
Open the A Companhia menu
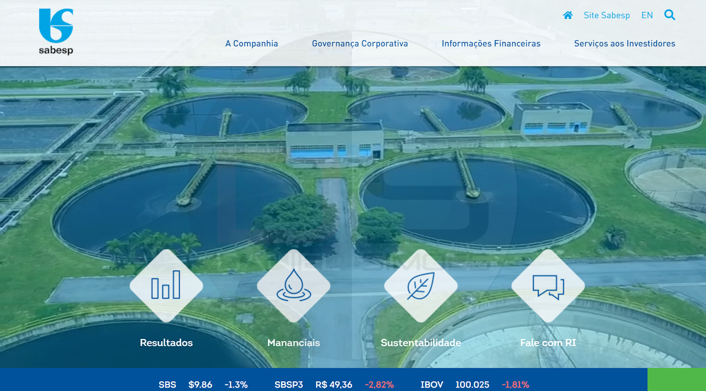[252, 44]
